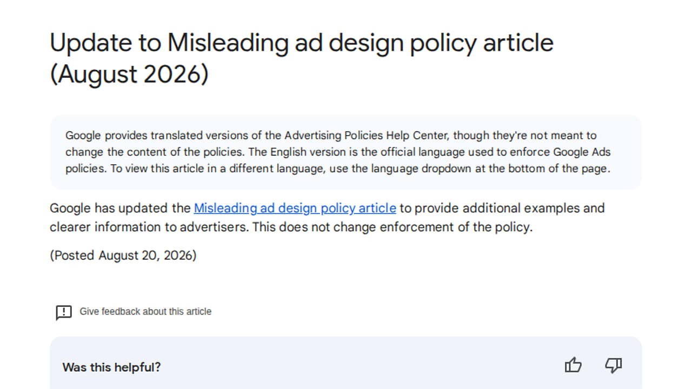Click the sentence mentioning Advertising Policies Help Center
692x389 pixels.
331,136
